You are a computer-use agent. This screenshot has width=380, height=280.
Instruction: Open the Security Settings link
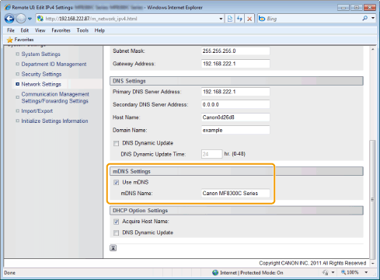[41, 74]
